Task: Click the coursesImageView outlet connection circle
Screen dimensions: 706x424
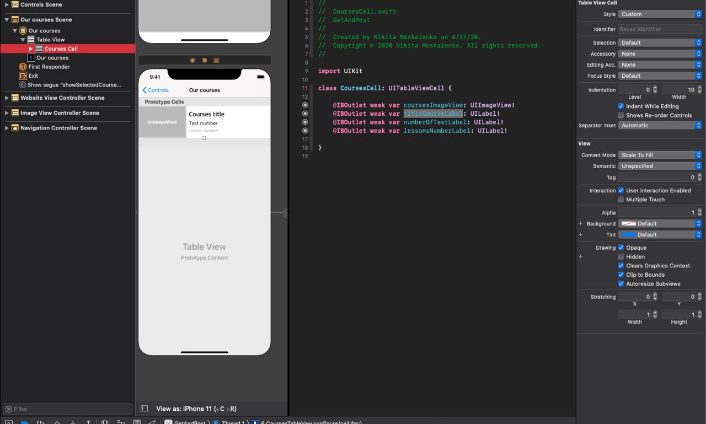Action: point(305,105)
